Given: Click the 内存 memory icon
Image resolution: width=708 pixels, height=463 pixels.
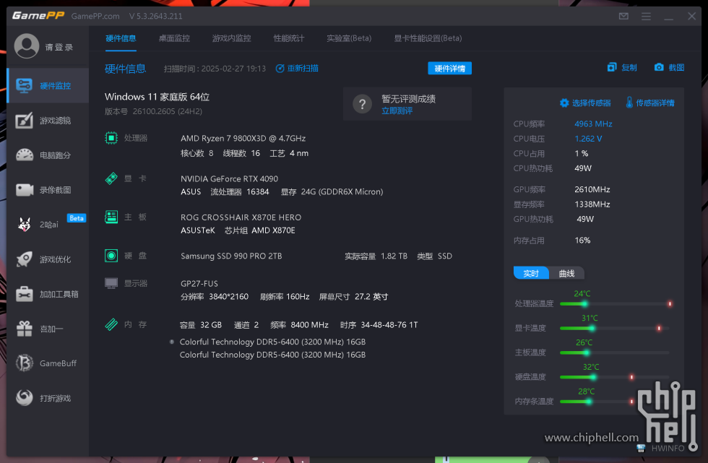Looking at the screenshot, I should pos(111,324).
